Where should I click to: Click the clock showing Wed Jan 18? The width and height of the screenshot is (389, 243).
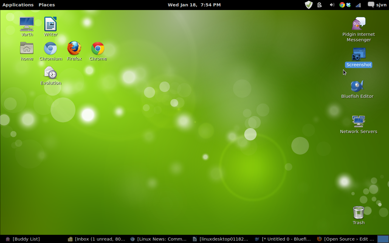tap(194, 5)
